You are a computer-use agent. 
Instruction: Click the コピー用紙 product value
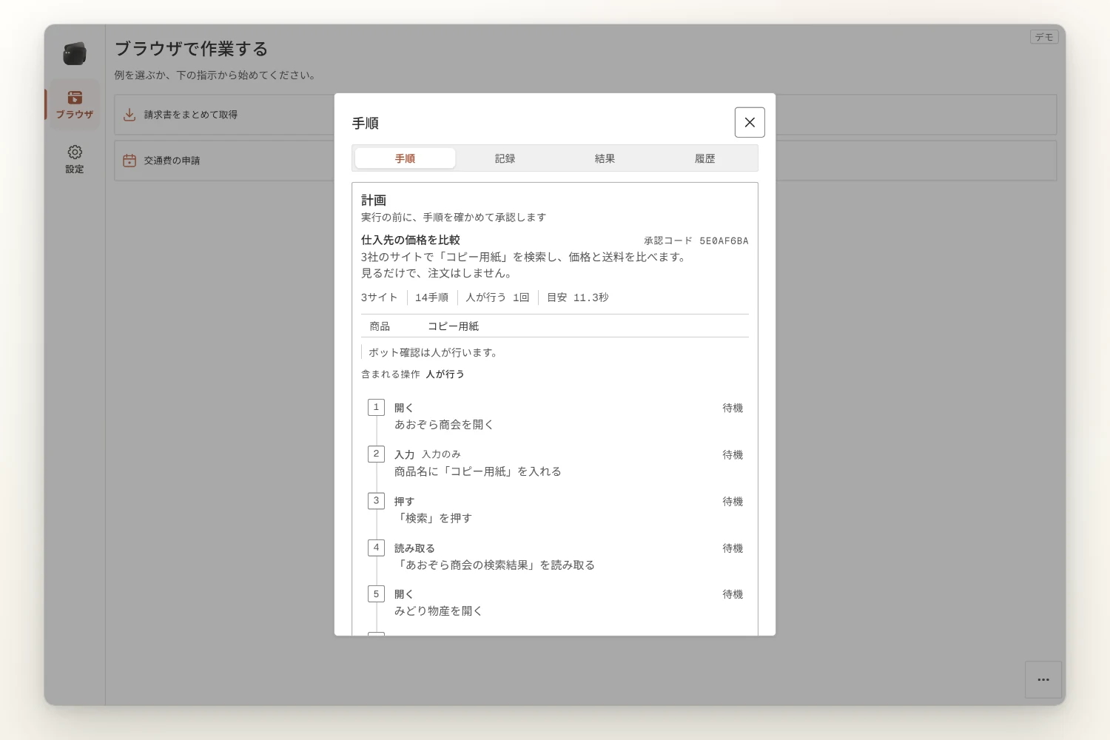(x=454, y=326)
